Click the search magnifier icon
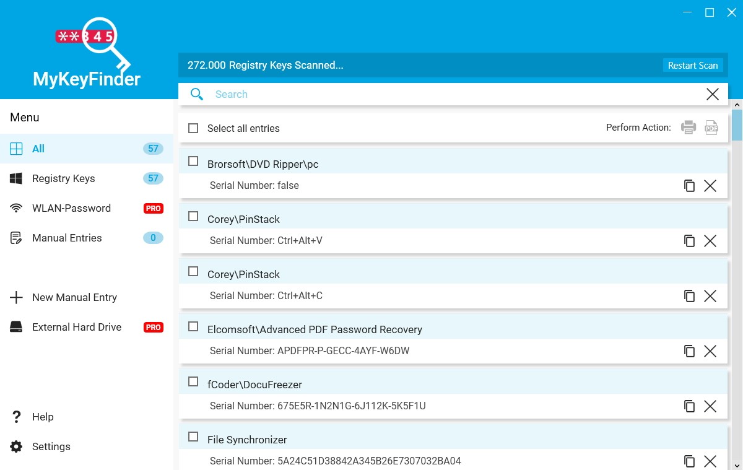The width and height of the screenshot is (743, 470). click(x=197, y=94)
